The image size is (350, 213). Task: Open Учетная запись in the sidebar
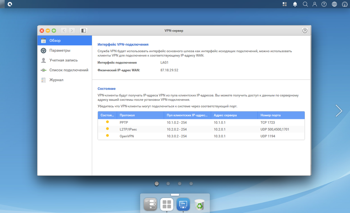tap(64, 60)
